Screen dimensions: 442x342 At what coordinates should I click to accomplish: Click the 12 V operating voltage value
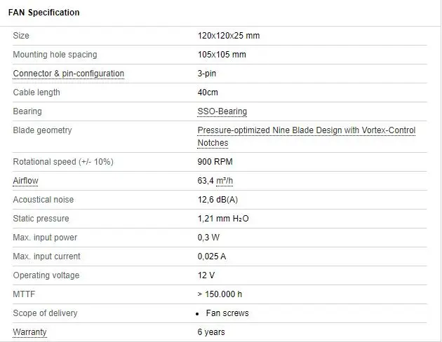point(206,275)
